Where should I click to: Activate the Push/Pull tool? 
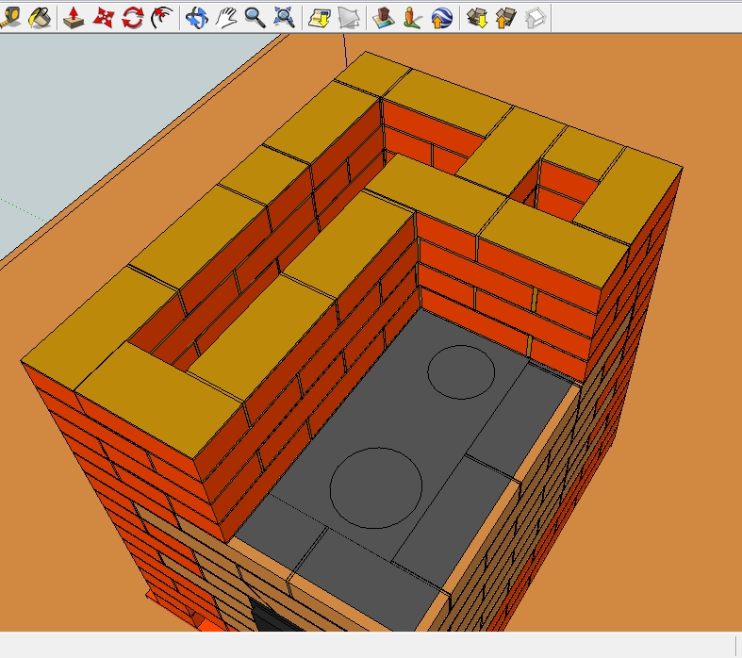[x=73, y=17]
